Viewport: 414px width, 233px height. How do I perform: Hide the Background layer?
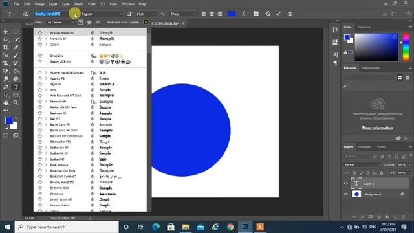click(346, 194)
